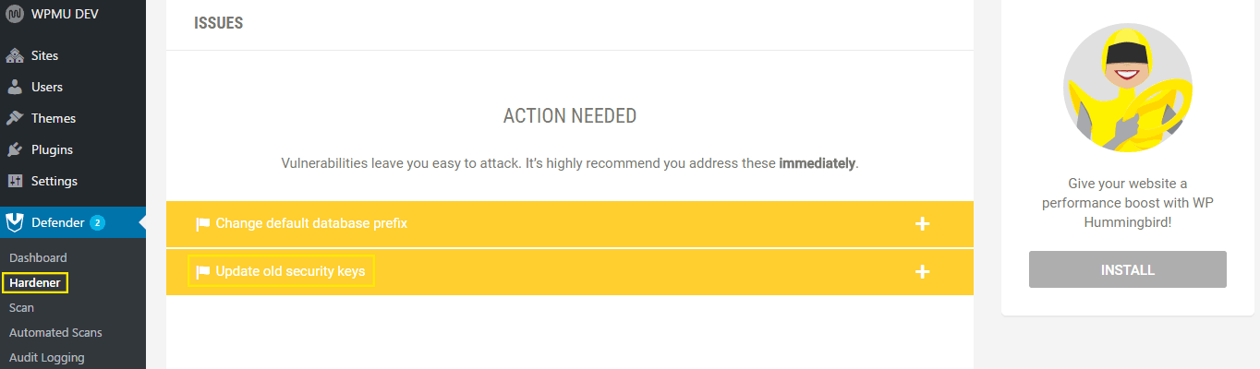1260x369 pixels.
Task: Click the Settings sliders icon
Action: click(x=15, y=182)
